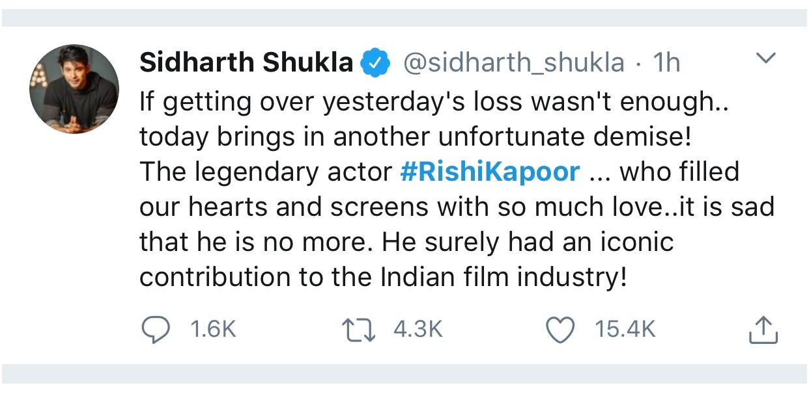
Task: Tap the reply speech bubble icon
Action: (x=155, y=330)
